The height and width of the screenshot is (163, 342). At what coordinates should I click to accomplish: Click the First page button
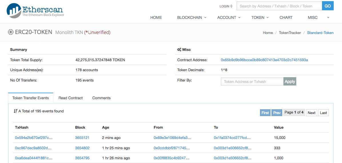pyautogui.click(x=265, y=113)
